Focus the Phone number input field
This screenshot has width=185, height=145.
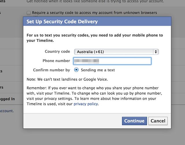tap(124, 61)
